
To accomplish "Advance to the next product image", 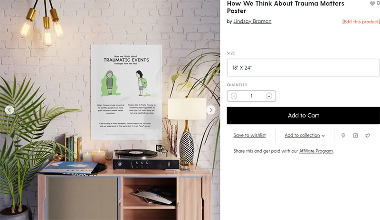I will click(x=211, y=110).
